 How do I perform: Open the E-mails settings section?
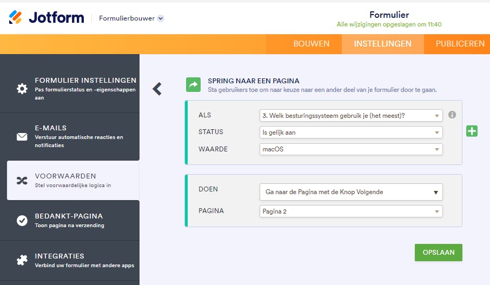pos(70,137)
